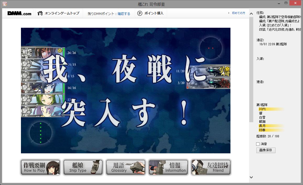303x185 pixels.
Task: Click light cruiser card with 26/26 HP
Action: pyautogui.click(x=43, y=53)
